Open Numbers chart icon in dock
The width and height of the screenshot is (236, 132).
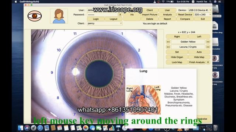(112, 128)
